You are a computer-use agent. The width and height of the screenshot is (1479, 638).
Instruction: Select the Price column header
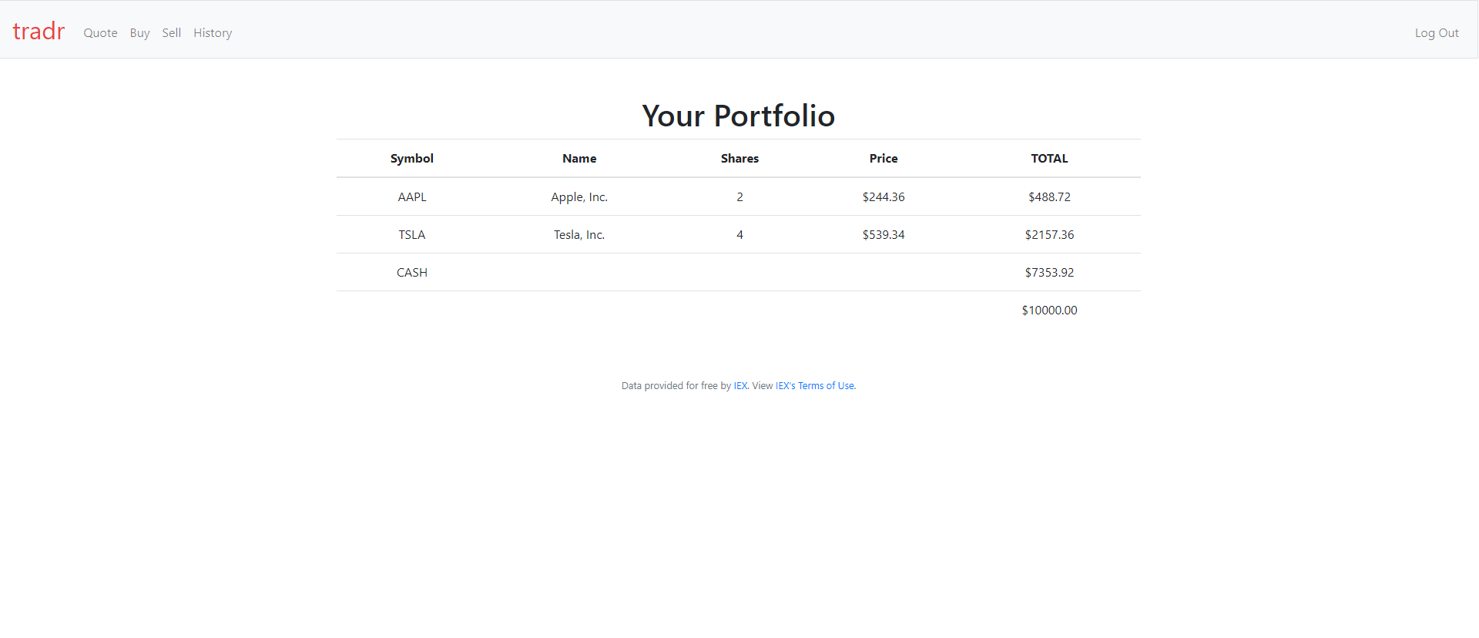(884, 159)
